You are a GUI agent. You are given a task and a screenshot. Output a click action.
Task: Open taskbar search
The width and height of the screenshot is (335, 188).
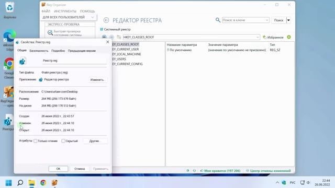(20, 183)
